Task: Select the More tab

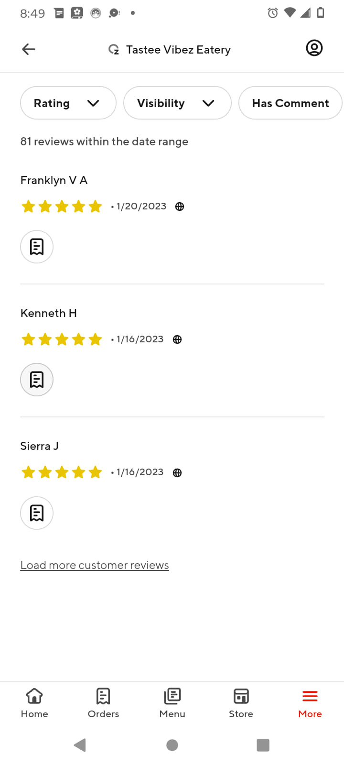Action: tap(310, 703)
